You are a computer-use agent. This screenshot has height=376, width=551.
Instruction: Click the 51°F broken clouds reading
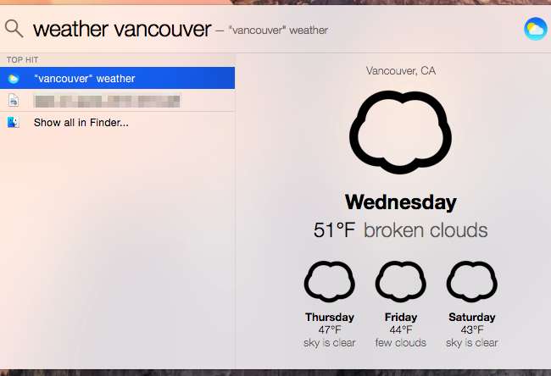400,229
